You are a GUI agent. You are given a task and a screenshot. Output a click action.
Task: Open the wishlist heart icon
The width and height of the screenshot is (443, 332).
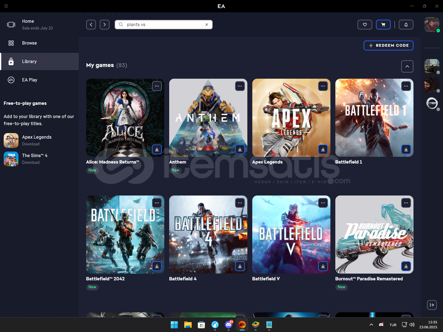click(x=365, y=25)
